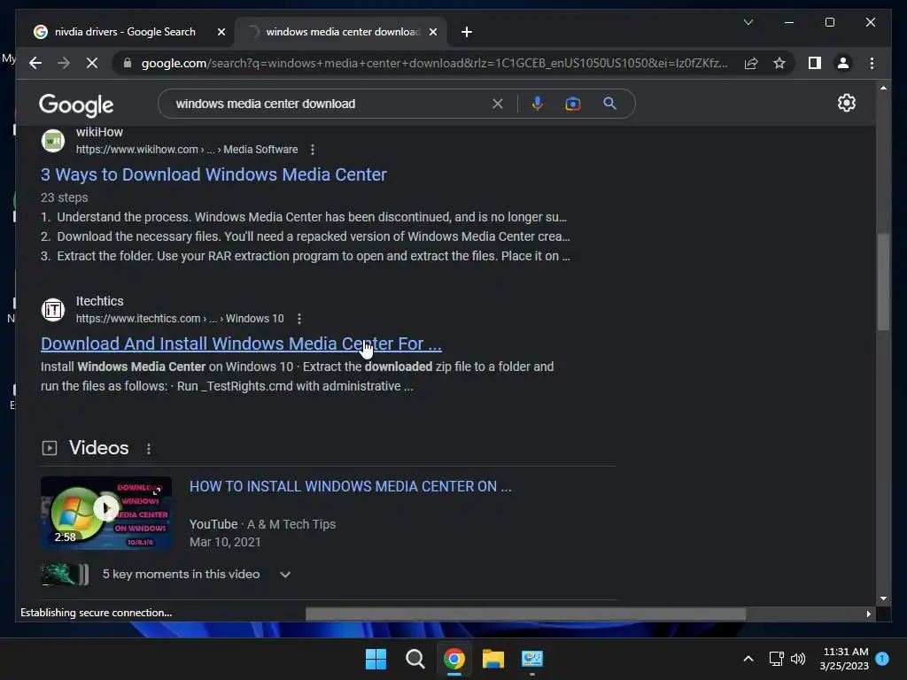The image size is (907, 680).
Task: Share this page via the share icon
Action: 751,63
